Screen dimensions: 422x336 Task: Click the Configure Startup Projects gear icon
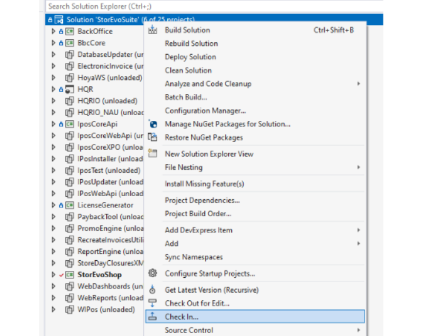[153, 273]
